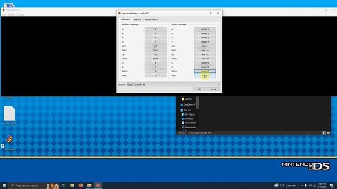Viewport: 337px width, 189px height.
Task: Remap joystick R set to Button 6
Action: click(x=205, y=67)
